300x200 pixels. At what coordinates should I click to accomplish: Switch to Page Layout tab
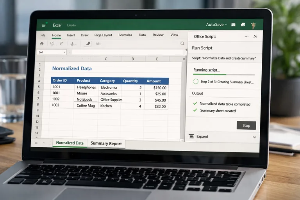[103, 35]
